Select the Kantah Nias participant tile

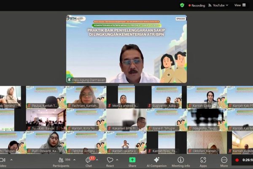pos(167,142)
